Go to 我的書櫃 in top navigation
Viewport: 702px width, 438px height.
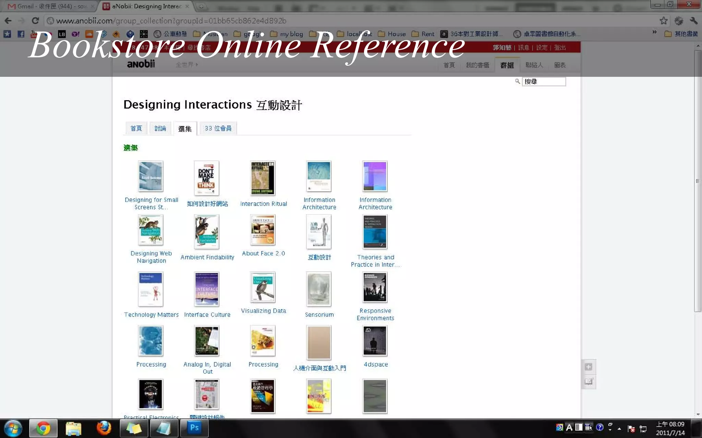pos(477,65)
